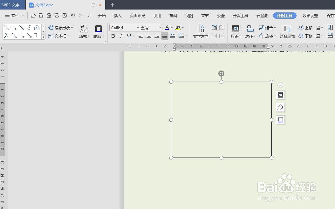The width and height of the screenshot is (335, 209).
Task: Select the curve S shape
Action: [29, 28]
